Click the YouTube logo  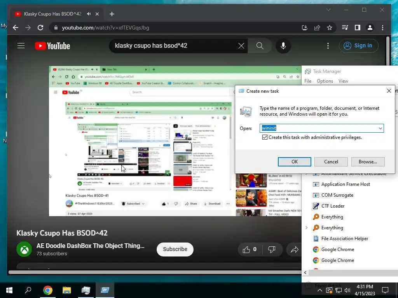pyautogui.click(x=52, y=46)
